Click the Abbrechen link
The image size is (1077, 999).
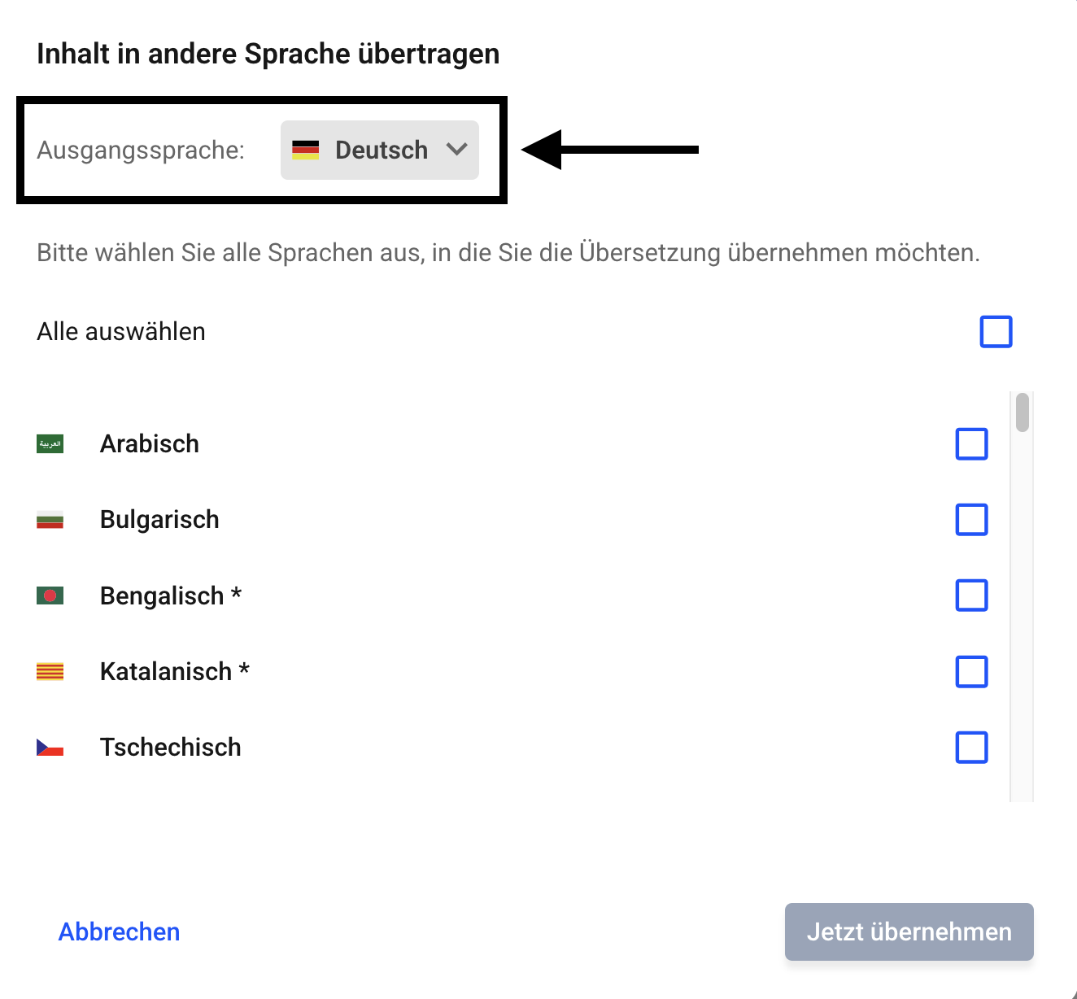tap(120, 931)
